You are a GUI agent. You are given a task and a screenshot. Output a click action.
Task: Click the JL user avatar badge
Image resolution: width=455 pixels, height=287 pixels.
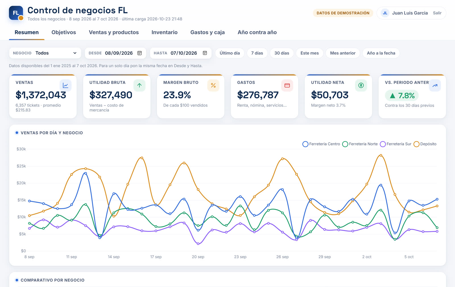point(385,13)
